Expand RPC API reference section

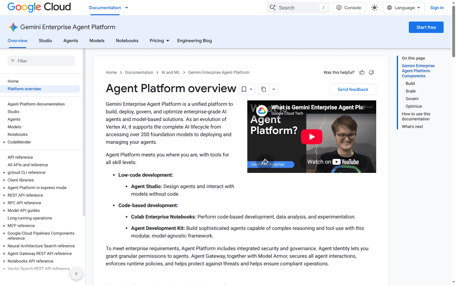[4, 203]
